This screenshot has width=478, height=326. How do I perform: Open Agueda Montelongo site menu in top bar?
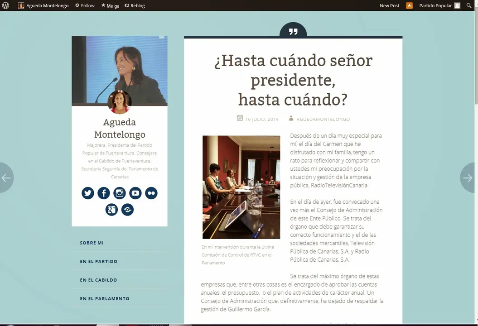[44, 5]
